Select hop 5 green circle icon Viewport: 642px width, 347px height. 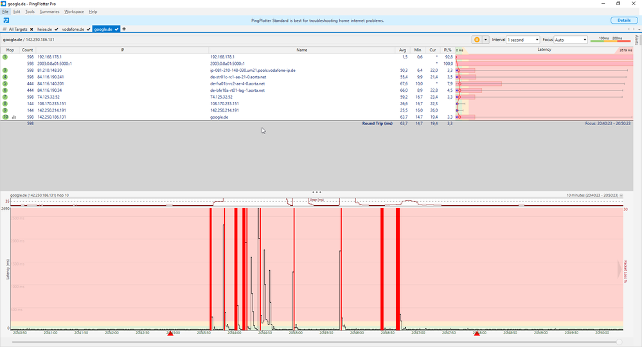(x=5, y=83)
